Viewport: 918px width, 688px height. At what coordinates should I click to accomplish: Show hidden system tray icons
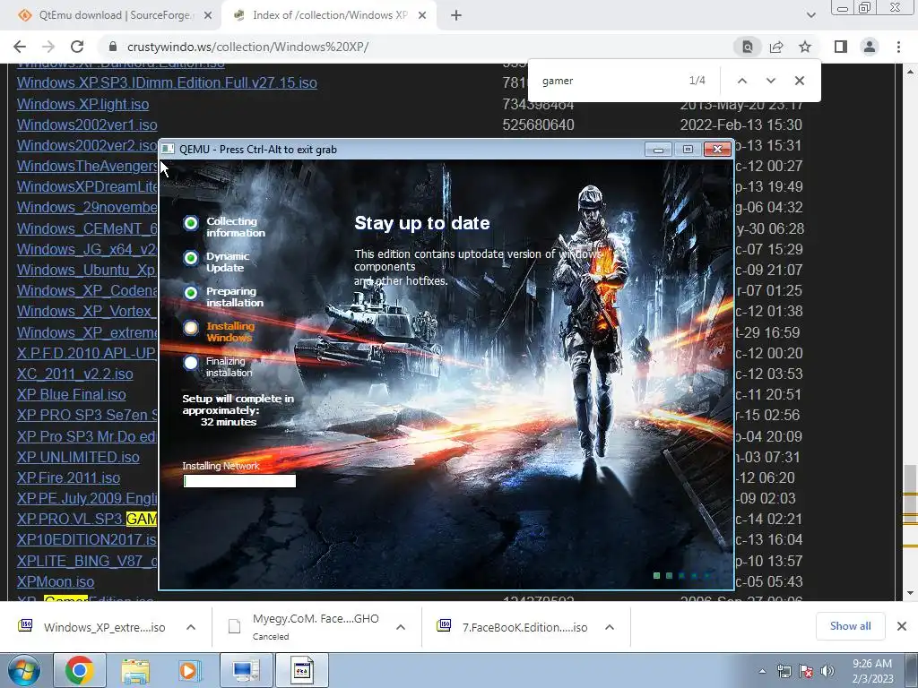click(x=762, y=671)
